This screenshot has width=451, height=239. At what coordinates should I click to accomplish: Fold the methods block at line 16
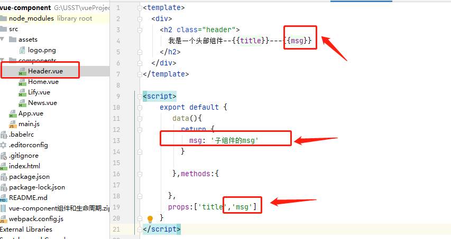click(x=140, y=174)
